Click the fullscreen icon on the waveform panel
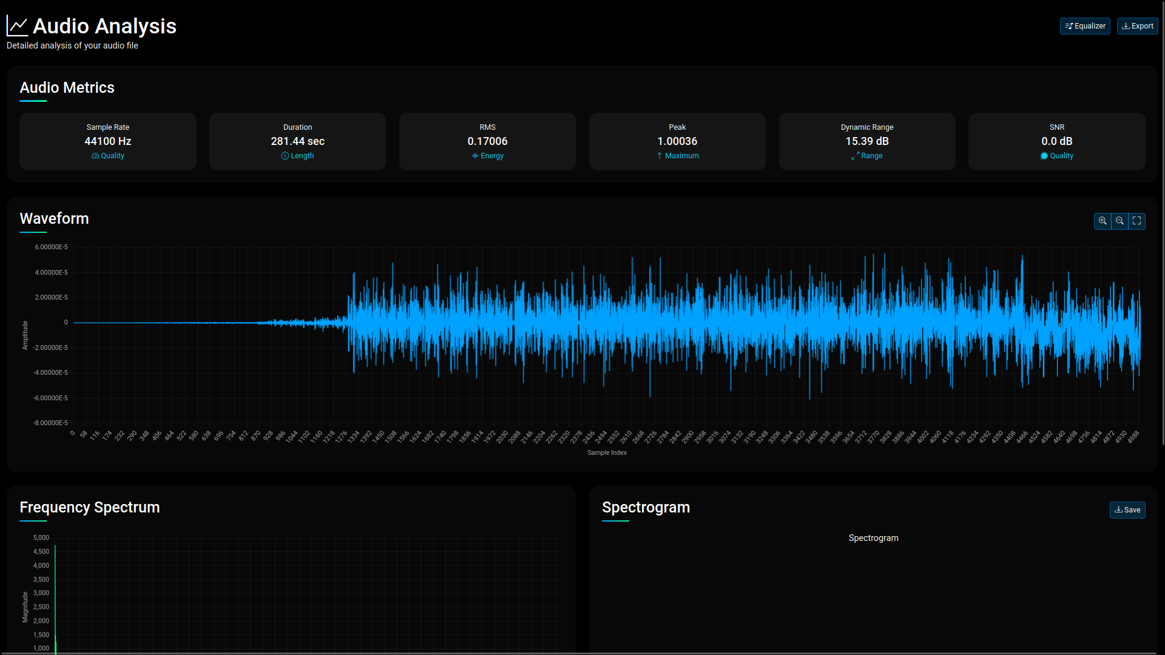Viewport: 1165px width, 655px height. tap(1137, 221)
